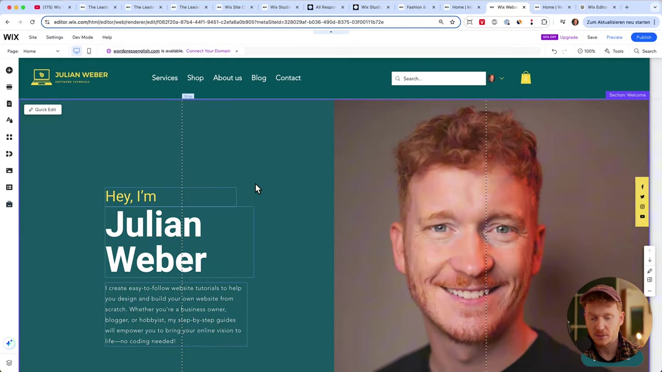Open the Add Apps grid icon
The width and height of the screenshot is (662, 372).
coord(9,137)
